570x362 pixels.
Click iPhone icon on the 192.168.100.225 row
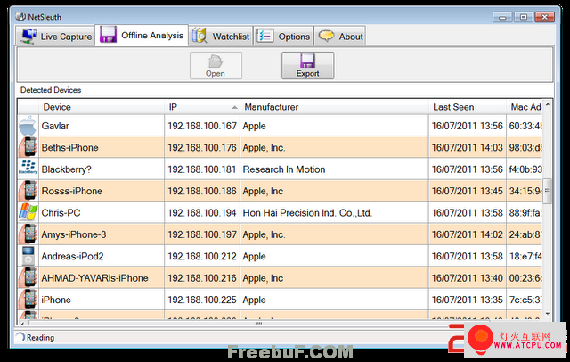pos(28,300)
